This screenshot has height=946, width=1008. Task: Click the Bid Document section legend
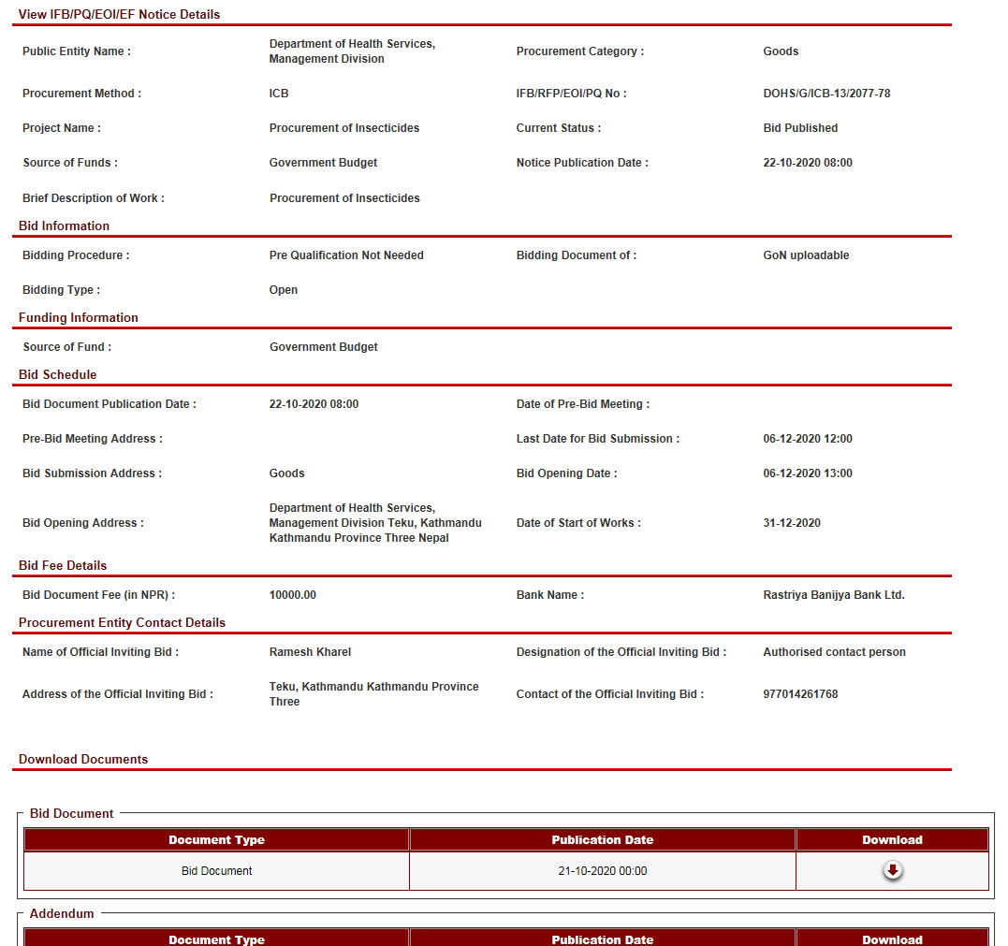[x=71, y=813]
